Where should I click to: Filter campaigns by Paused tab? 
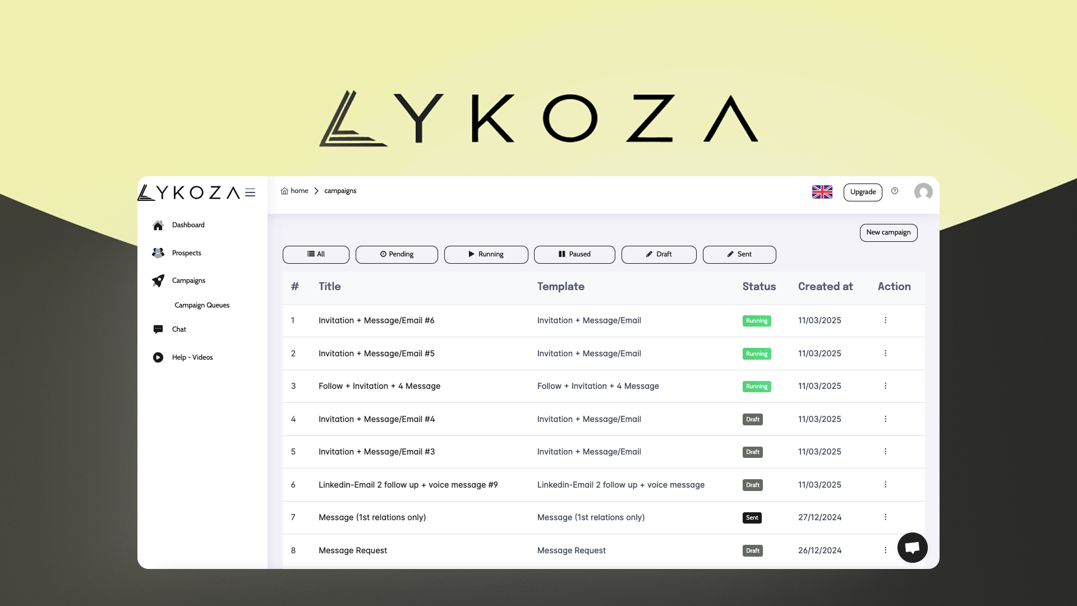click(574, 254)
